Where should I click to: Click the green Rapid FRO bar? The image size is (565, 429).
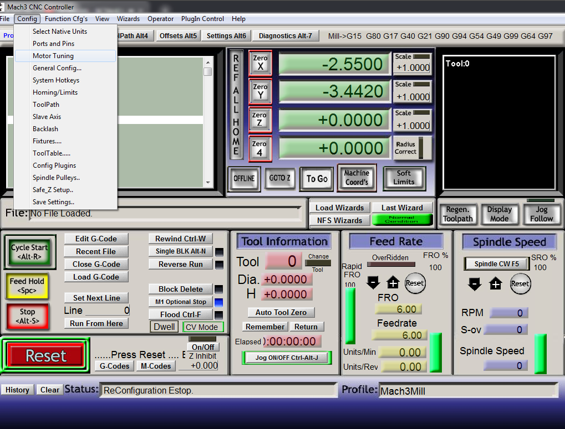[x=350, y=316]
